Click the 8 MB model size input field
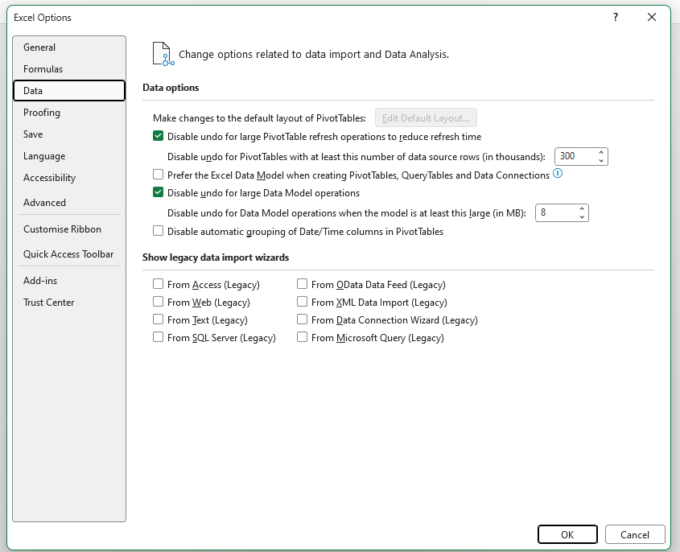680x552 pixels. coord(556,213)
